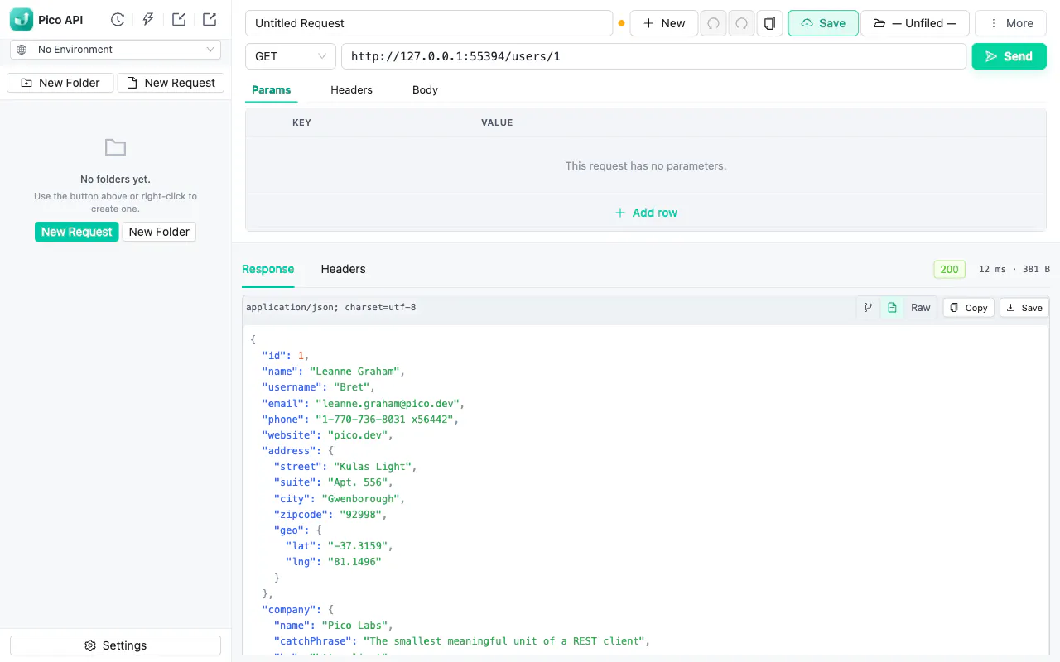
Task: Click the undo arrow icon button
Action: 713,23
